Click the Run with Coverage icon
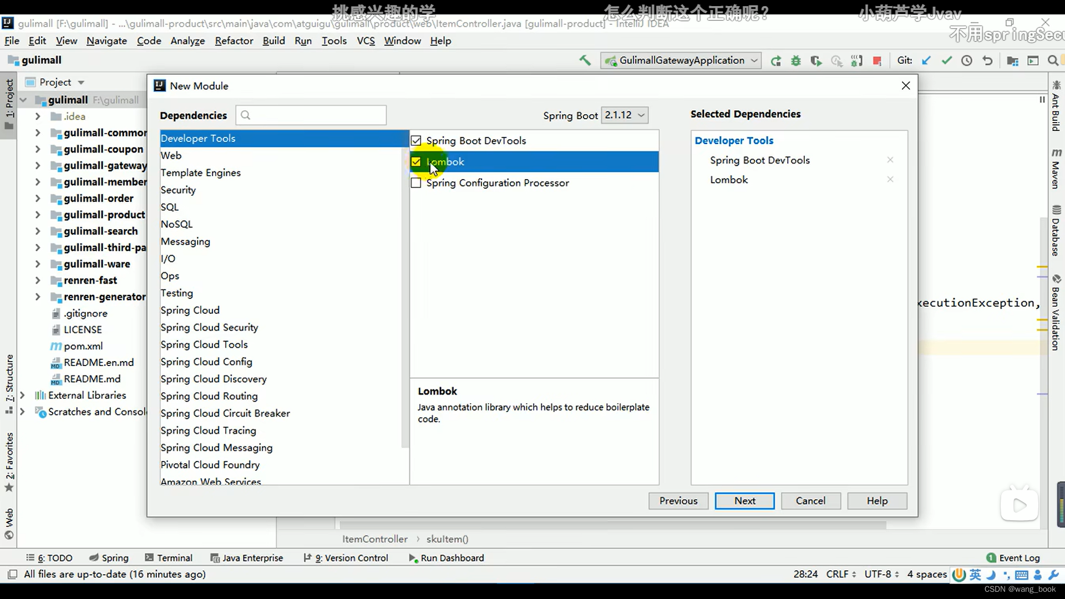The image size is (1065, 599). [816, 61]
